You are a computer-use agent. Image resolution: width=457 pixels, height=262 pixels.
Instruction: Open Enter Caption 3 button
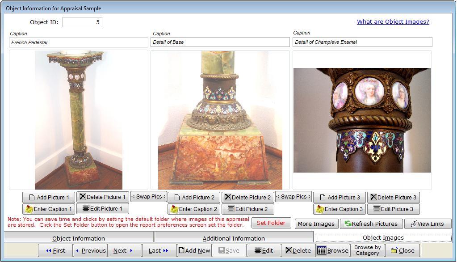pyautogui.click(x=340, y=209)
